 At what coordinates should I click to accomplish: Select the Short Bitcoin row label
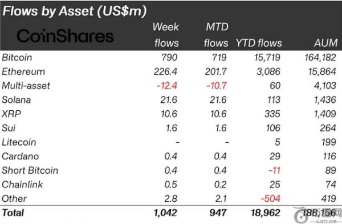tap(30, 171)
